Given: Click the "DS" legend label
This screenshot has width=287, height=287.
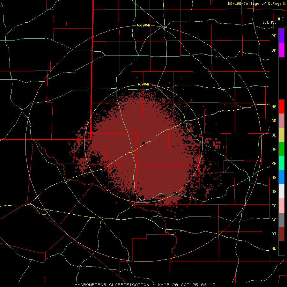Looking at the screenshot, I should click(274, 192).
